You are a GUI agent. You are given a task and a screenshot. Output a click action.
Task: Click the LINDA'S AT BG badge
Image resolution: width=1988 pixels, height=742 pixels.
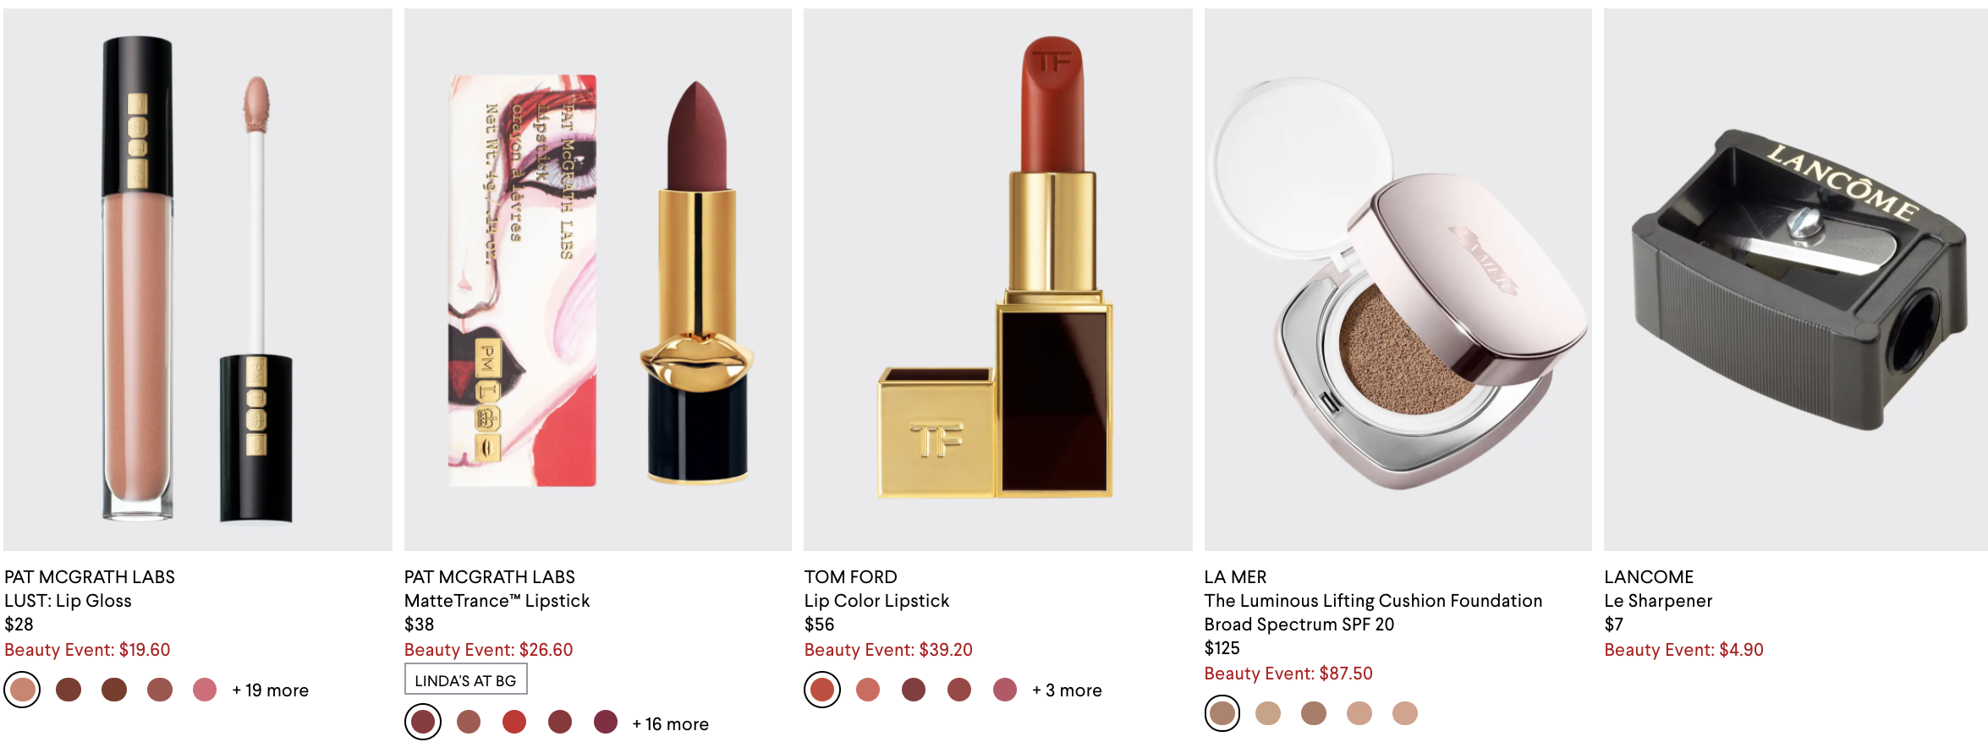point(466,679)
